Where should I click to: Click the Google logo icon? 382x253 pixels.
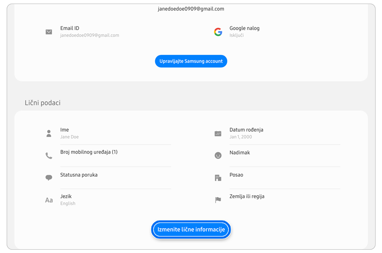point(218,32)
